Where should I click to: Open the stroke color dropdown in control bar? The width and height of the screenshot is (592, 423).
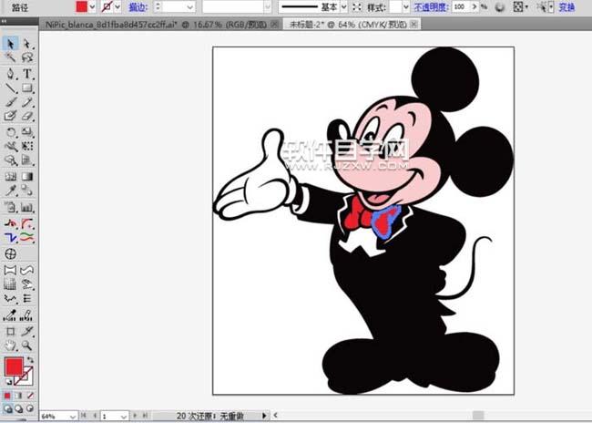click(x=117, y=6)
